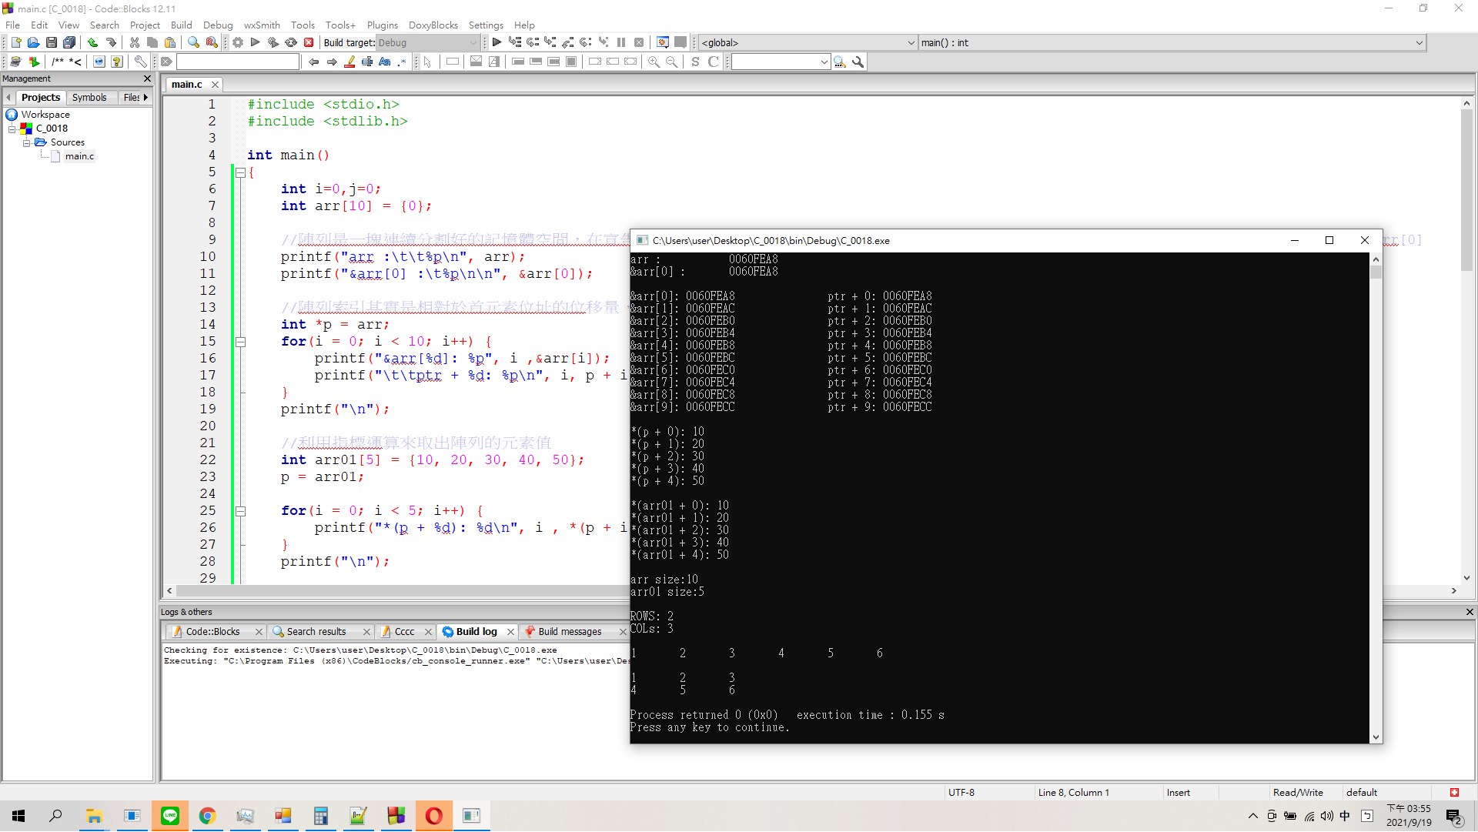The width and height of the screenshot is (1478, 832).
Task: Open the global scope dropdown
Action: [x=808, y=43]
